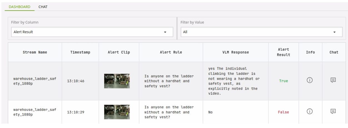Image resolution: width=348 pixels, height=128 pixels.
Task: Click the Alert Clip column header
Action: coord(119,52)
